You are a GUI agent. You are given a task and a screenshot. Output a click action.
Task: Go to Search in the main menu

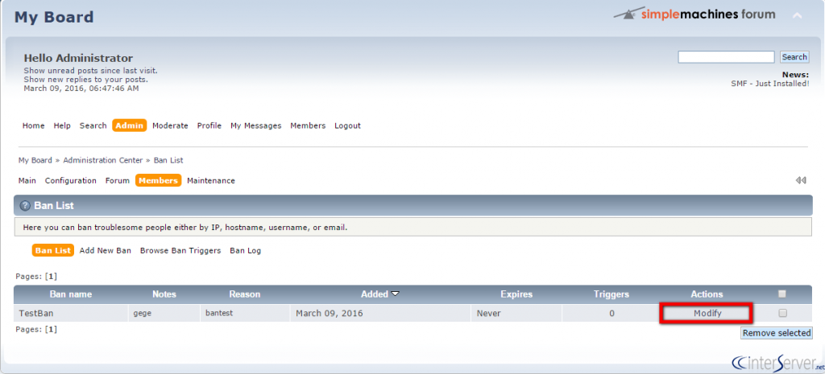tap(93, 125)
